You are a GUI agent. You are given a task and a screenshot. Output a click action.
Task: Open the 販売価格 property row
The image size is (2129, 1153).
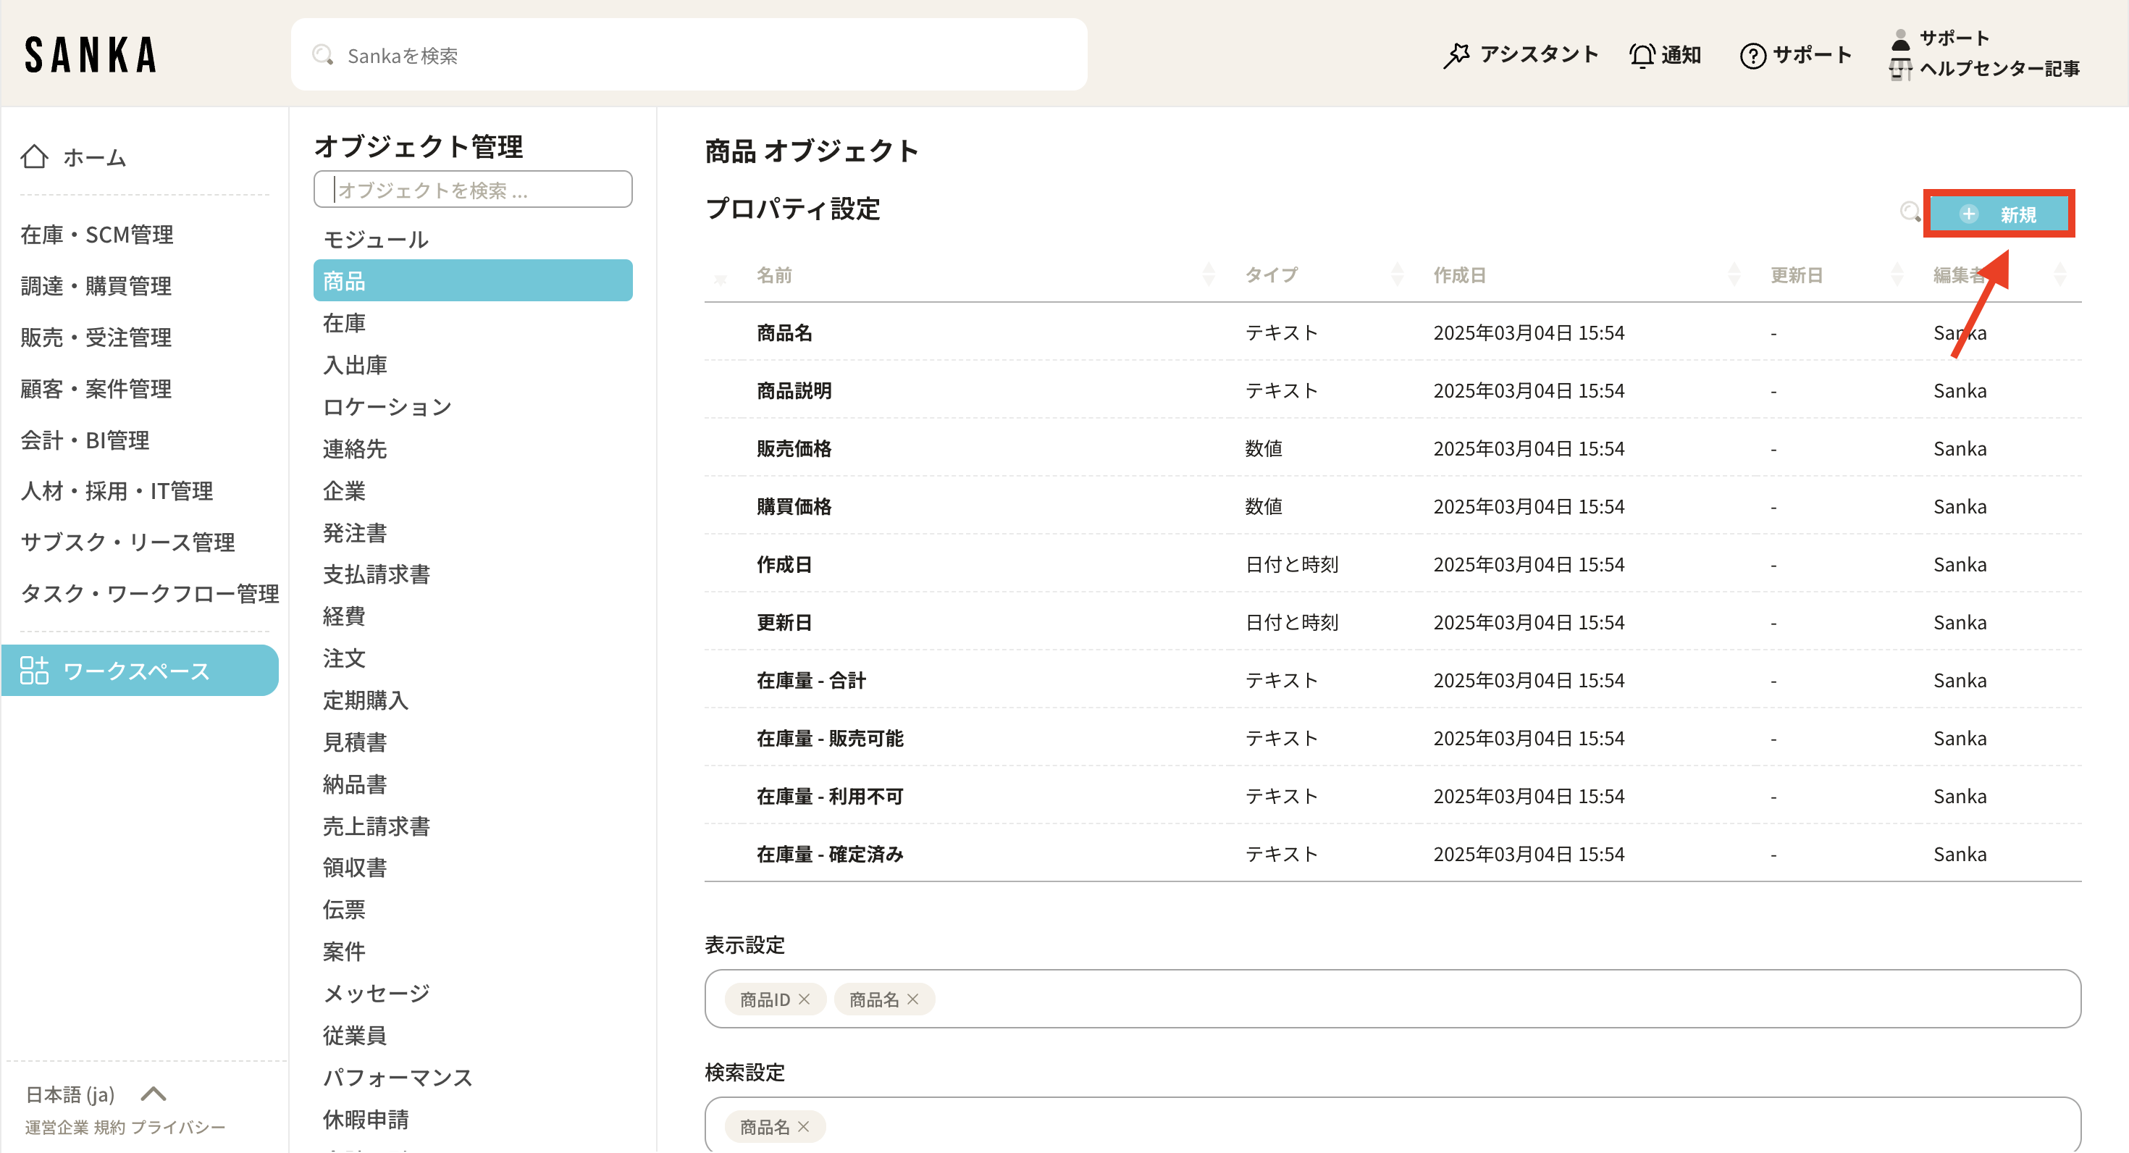point(794,449)
